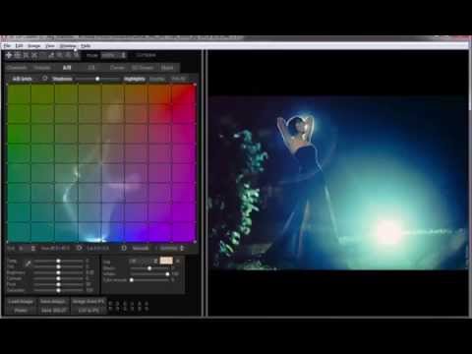
Task: Click the Load Image button
Action: pyautogui.click(x=21, y=302)
